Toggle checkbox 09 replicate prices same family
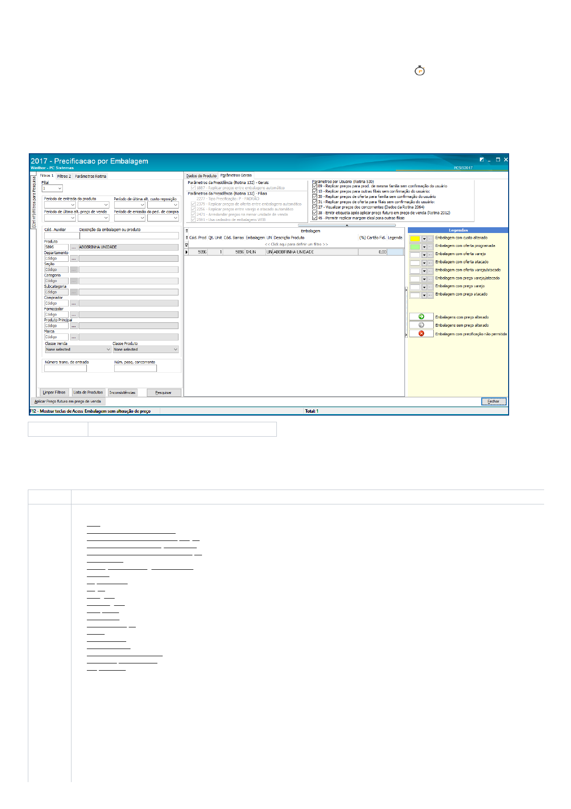The height and width of the screenshot is (809, 571). (315, 186)
